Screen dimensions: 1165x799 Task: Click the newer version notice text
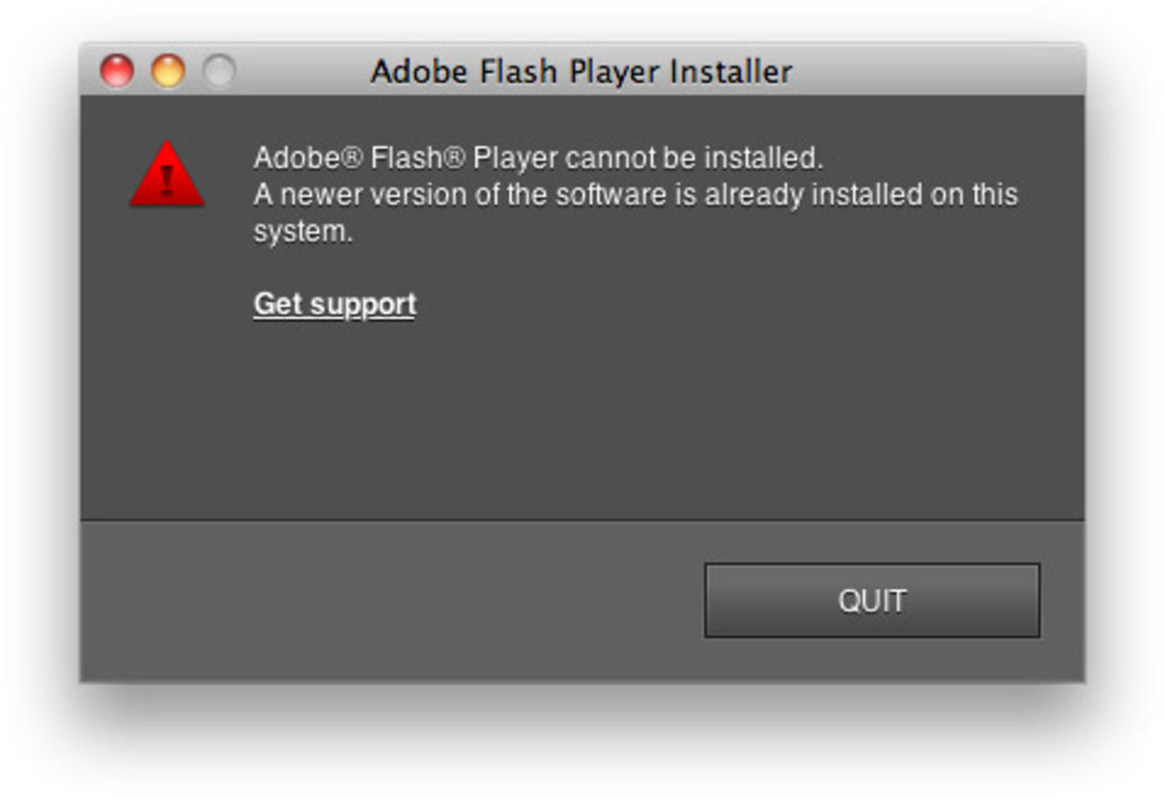[637, 194]
